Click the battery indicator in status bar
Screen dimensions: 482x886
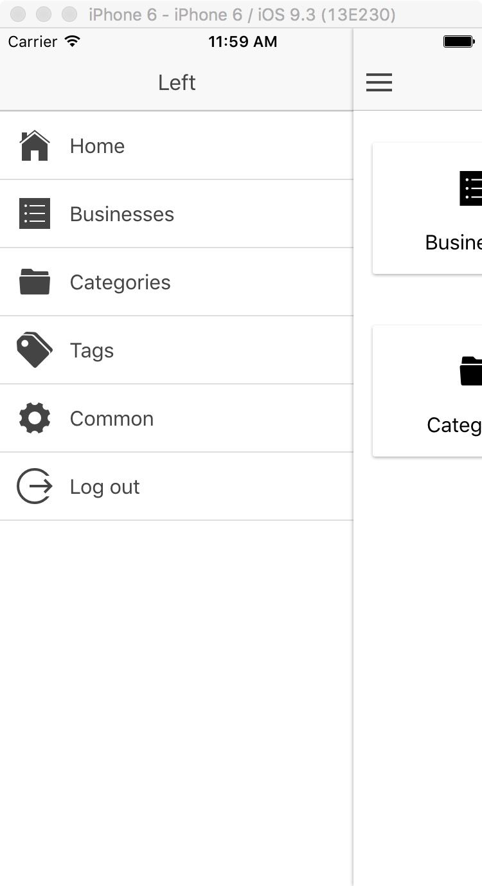pyautogui.click(x=458, y=42)
